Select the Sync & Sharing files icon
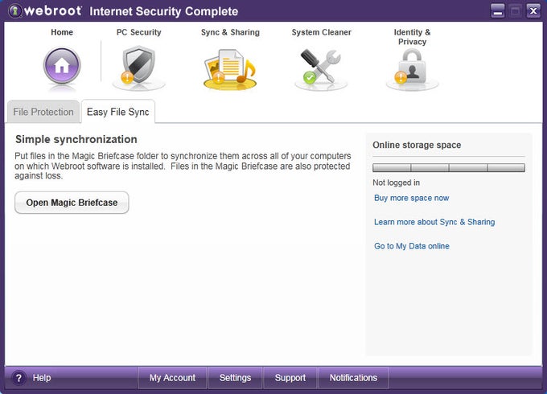 [230, 68]
